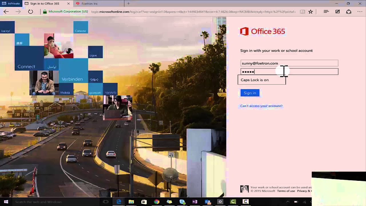Refresh the page with the reload icon
This screenshot has width=366, height=206.
coord(30,12)
